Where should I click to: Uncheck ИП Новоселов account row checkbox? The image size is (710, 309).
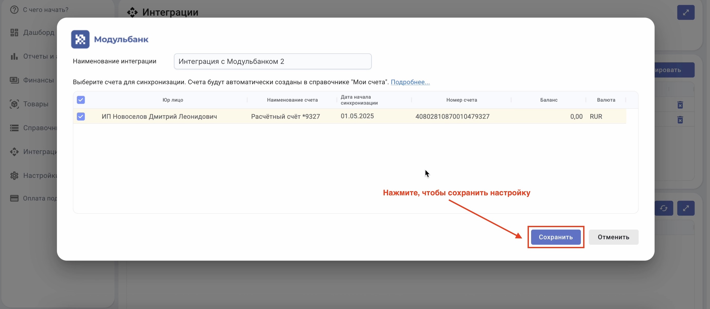(x=81, y=117)
